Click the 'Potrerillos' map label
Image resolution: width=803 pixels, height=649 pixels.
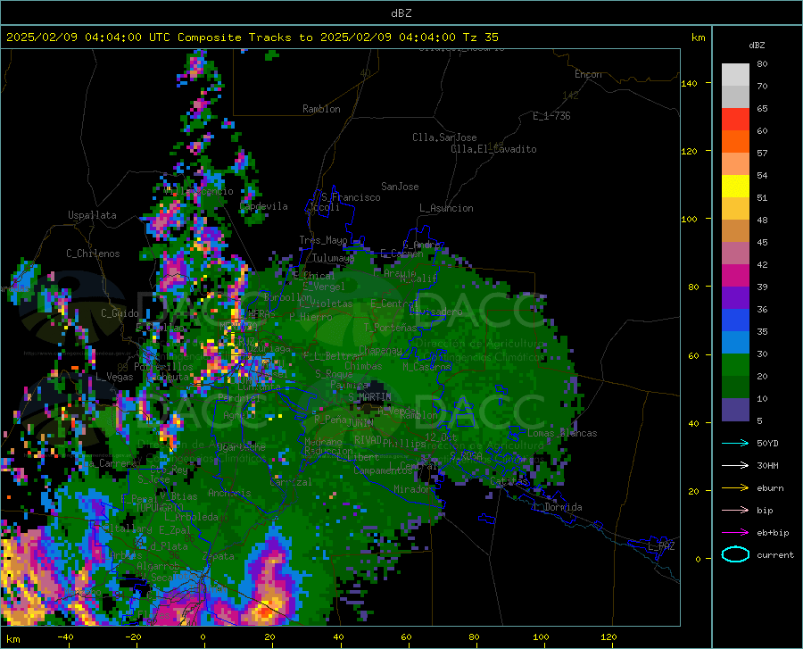pos(163,367)
